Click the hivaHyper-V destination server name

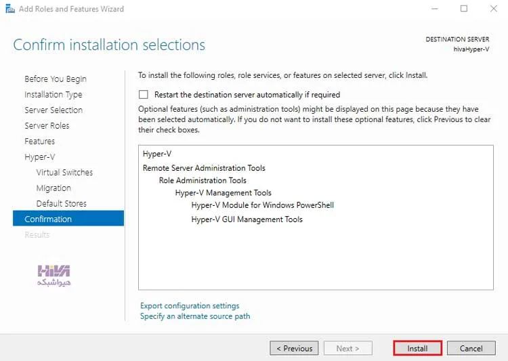tap(471, 49)
